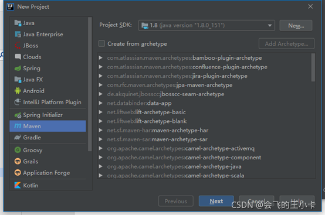
Task: Click the green Android robot icon
Action: click(18, 91)
